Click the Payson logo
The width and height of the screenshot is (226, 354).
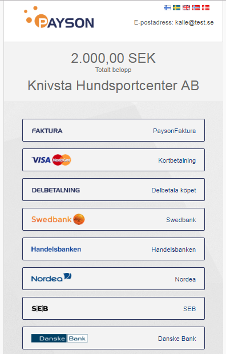pyautogui.click(x=59, y=18)
